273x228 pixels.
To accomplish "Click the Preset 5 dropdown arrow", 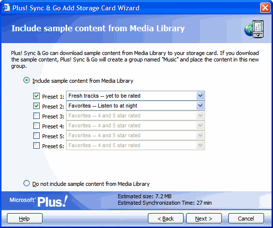I will tap(200, 135).
